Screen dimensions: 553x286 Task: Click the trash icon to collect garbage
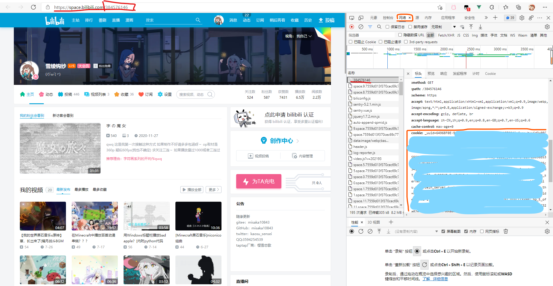[x=506, y=231]
